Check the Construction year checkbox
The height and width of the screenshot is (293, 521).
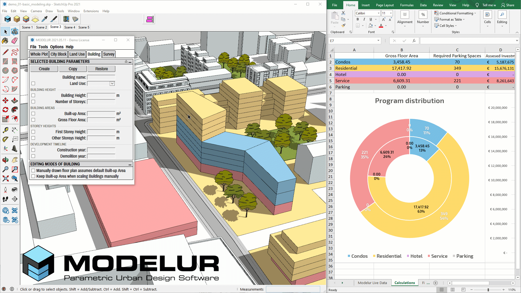point(33,150)
